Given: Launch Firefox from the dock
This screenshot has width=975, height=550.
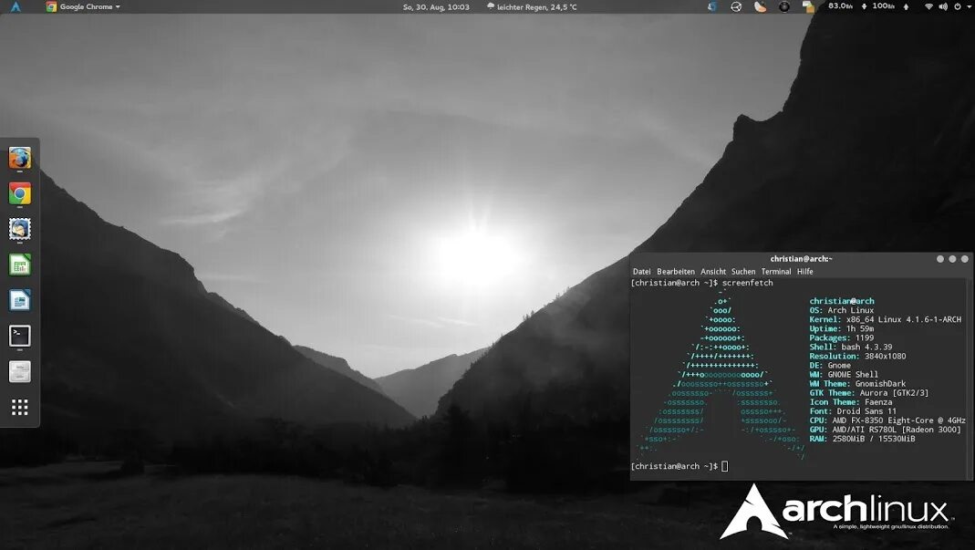Looking at the screenshot, I should pos(20,158).
